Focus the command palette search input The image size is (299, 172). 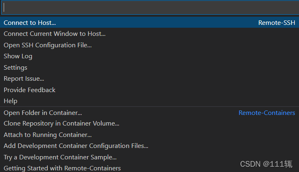150,8
